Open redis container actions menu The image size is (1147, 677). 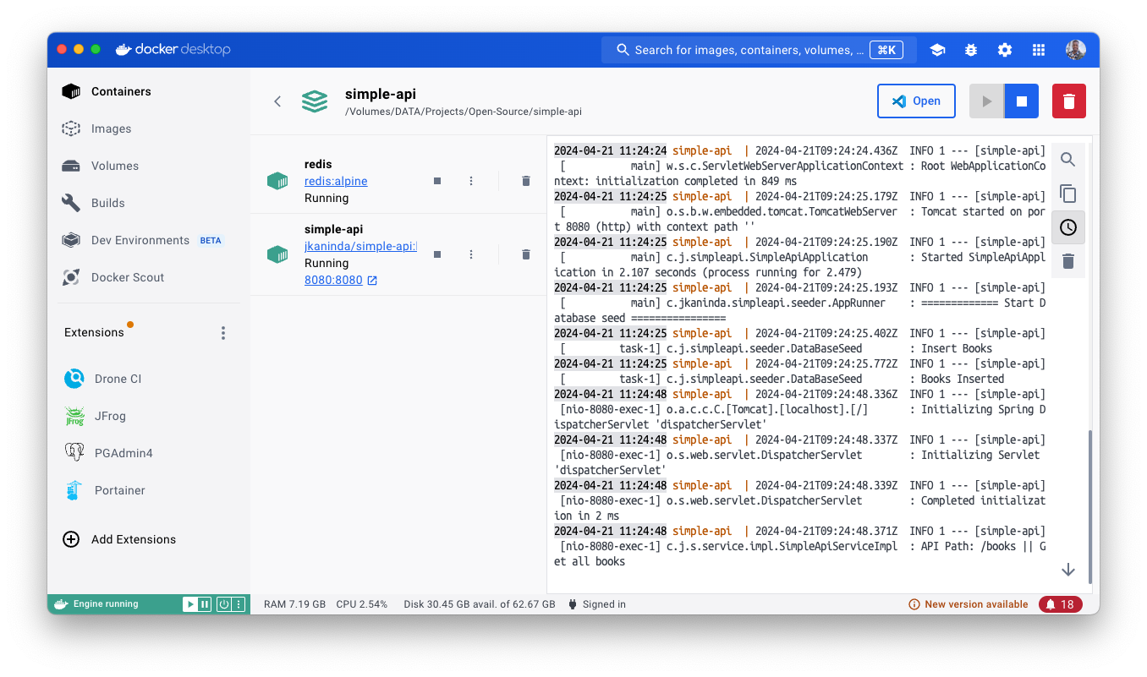click(x=471, y=181)
